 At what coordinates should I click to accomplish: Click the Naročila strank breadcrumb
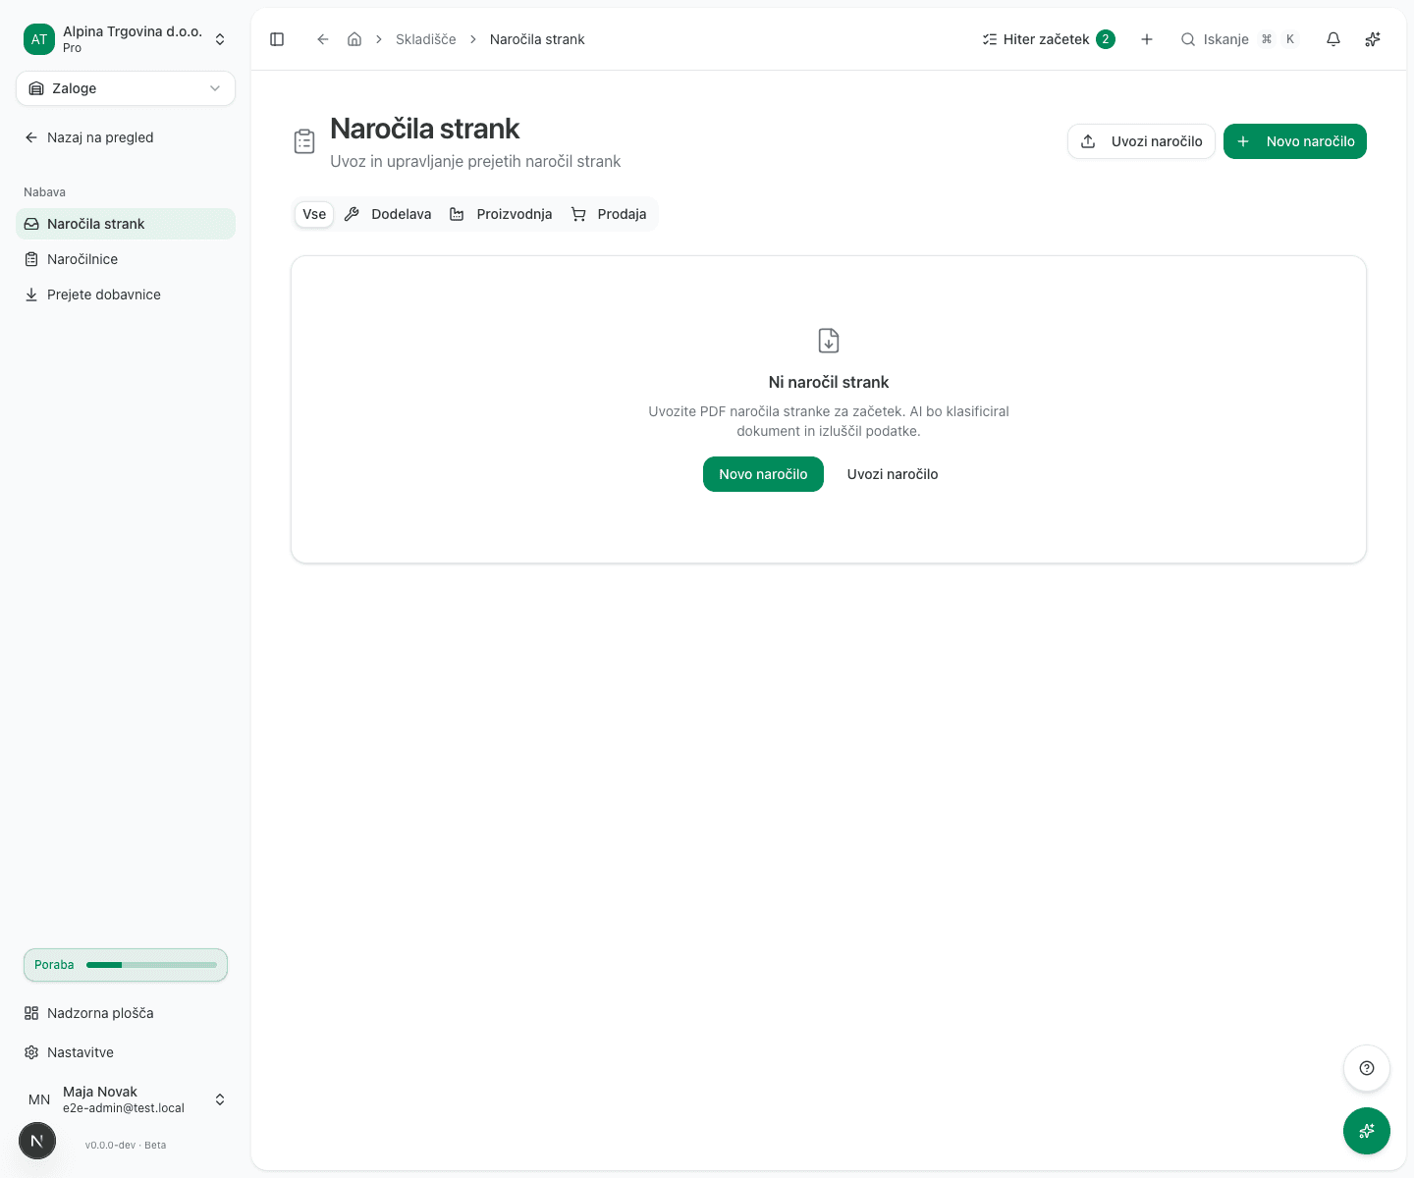(537, 39)
